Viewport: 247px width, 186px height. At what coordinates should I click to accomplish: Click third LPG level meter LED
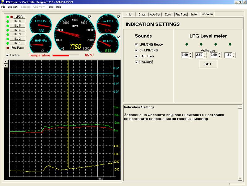(x=216, y=44)
